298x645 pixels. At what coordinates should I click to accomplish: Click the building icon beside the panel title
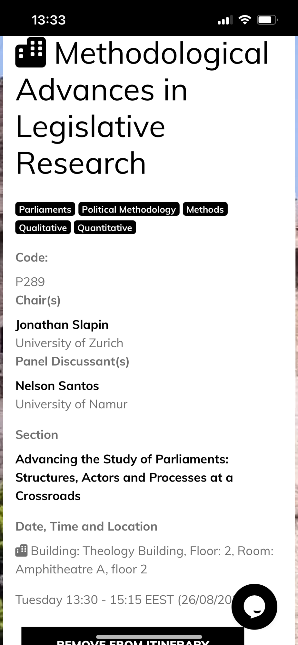31,53
